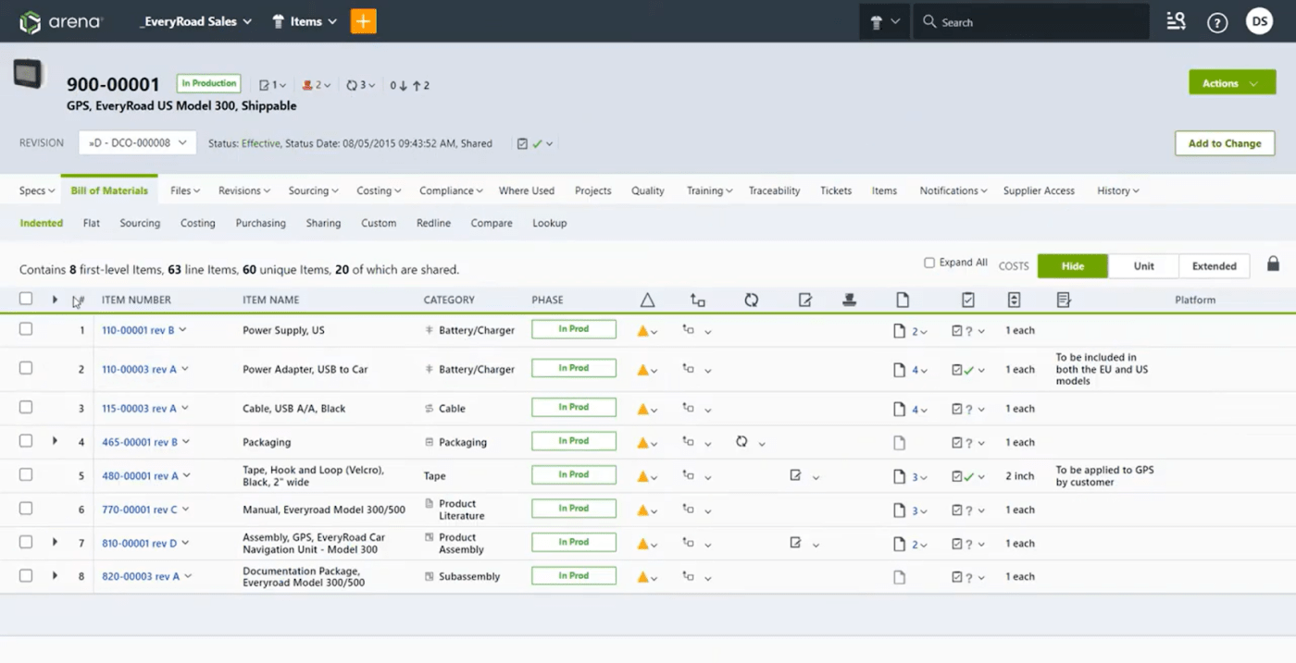Select the warning triangle column header icon

pos(647,300)
